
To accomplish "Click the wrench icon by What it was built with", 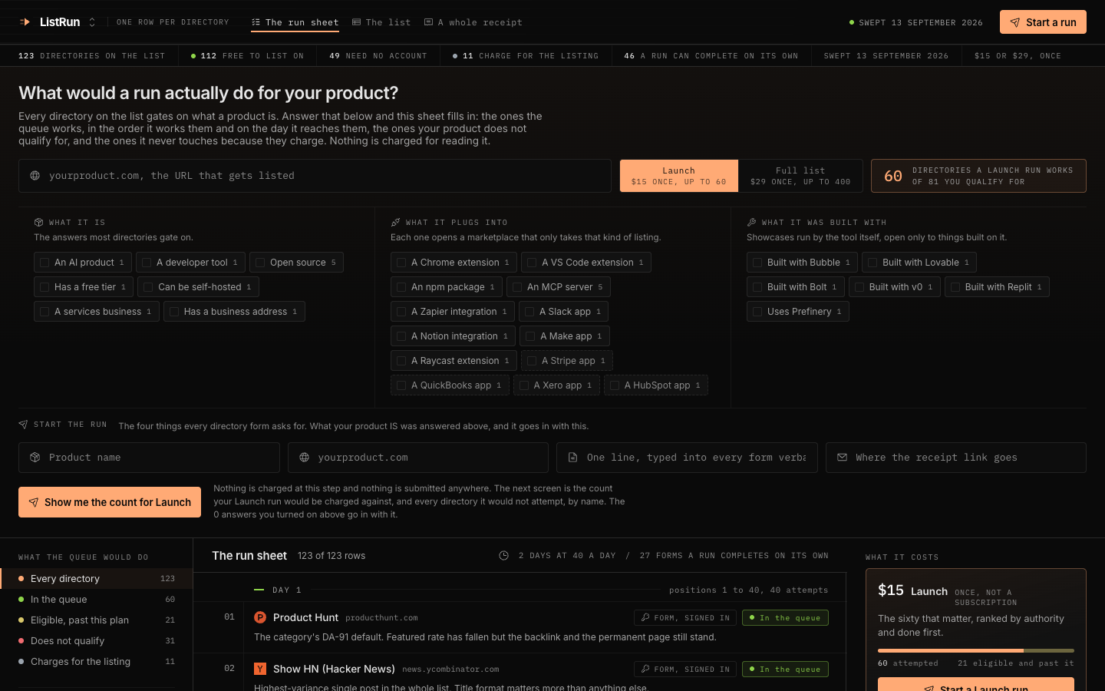I will [751, 223].
